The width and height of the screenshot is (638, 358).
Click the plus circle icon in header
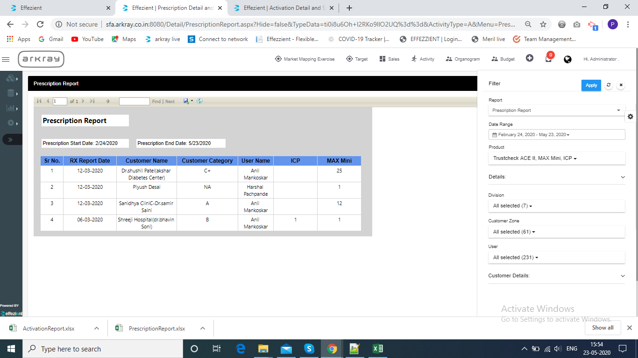pyautogui.click(x=529, y=58)
